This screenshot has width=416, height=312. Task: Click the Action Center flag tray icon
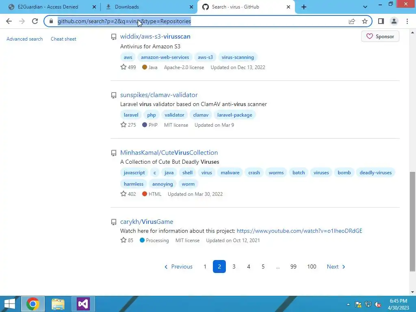coord(358,304)
